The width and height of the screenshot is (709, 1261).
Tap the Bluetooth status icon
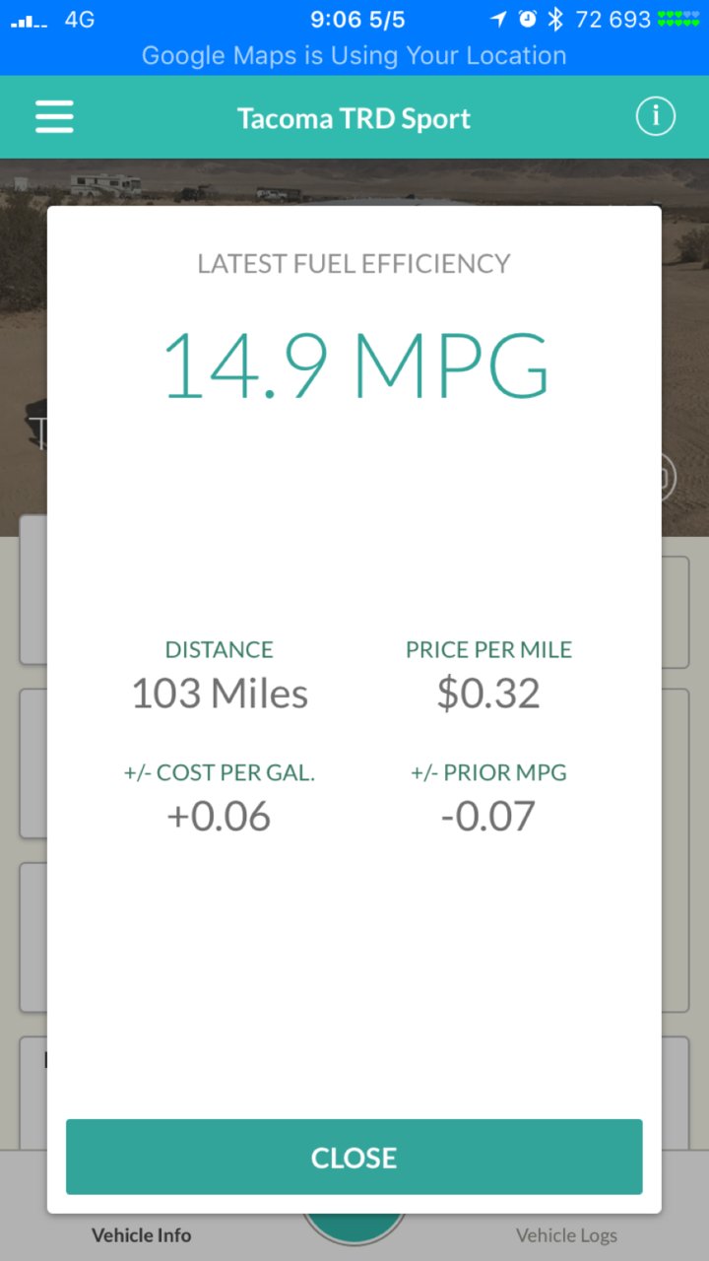click(555, 19)
